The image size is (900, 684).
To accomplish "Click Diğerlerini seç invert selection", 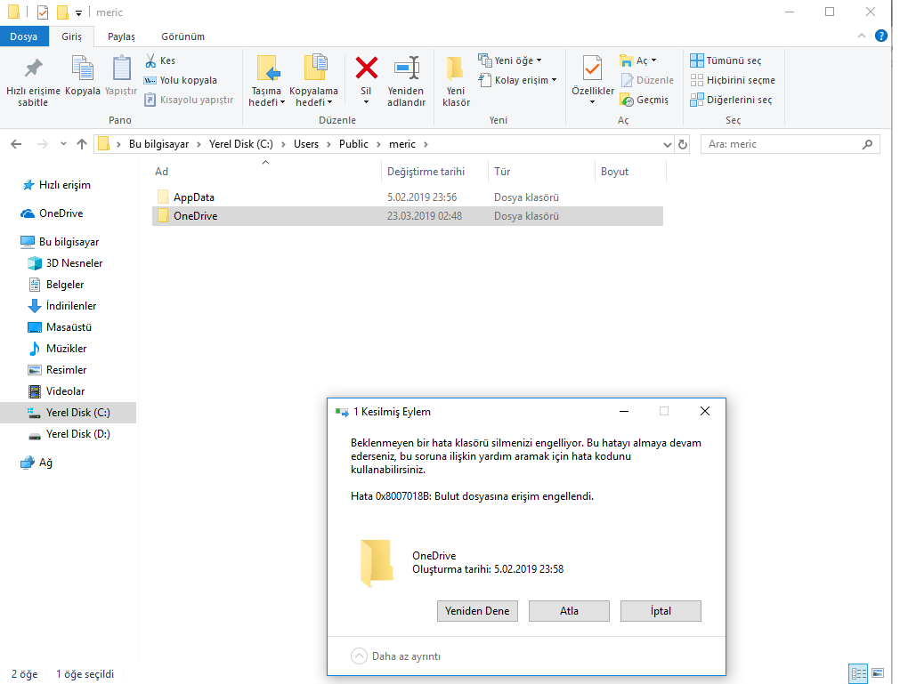I will (731, 100).
